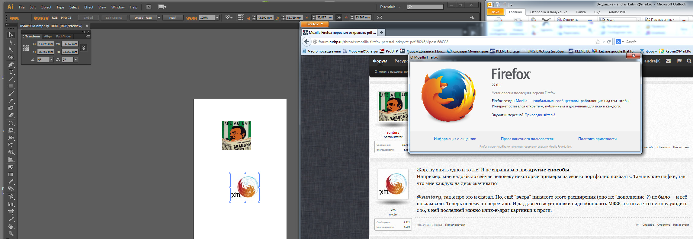Image resolution: width=693 pixels, height=239 pixels.
Task: Switch to the Pathfinder panel tab
Action: tap(63, 36)
